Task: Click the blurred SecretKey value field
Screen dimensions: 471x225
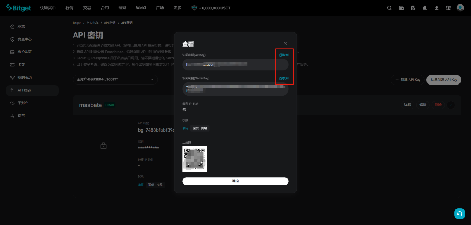Action: click(x=235, y=89)
